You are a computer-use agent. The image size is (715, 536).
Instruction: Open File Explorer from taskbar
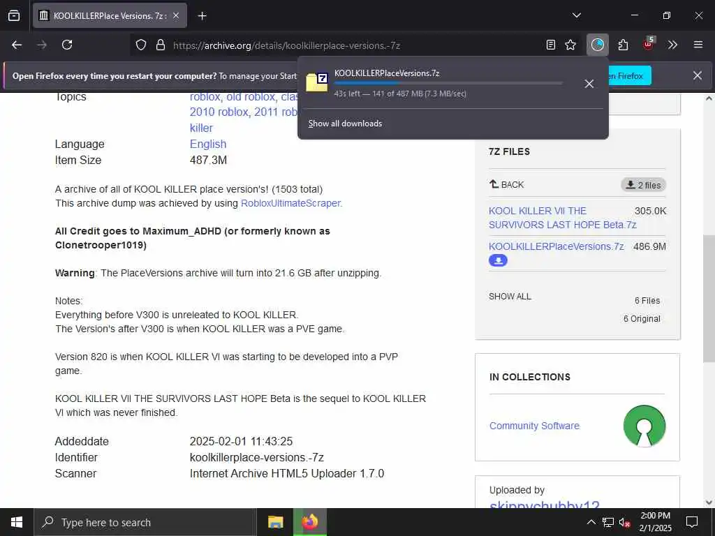pyautogui.click(x=275, y=522)
